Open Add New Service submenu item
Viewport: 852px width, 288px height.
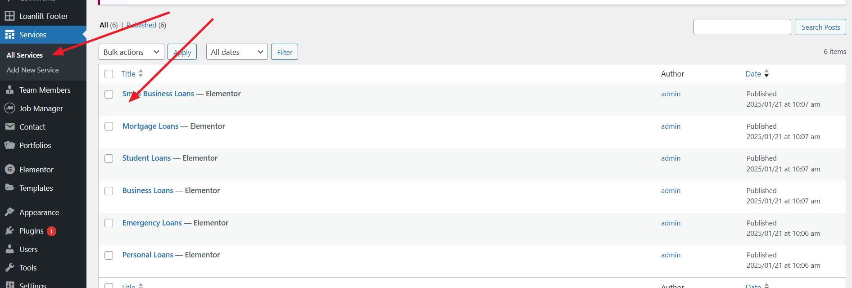tap(33, 70)
